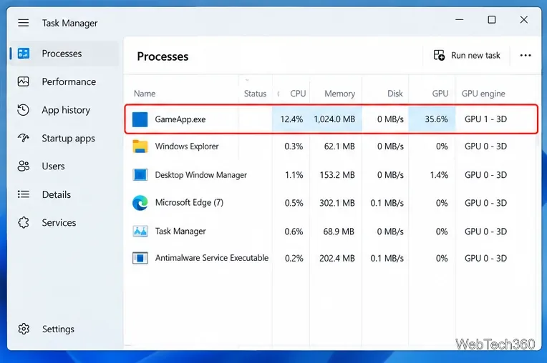Switch to the Performance page
The width and height of the screenshot is (547, 363).
click(69, 81)
